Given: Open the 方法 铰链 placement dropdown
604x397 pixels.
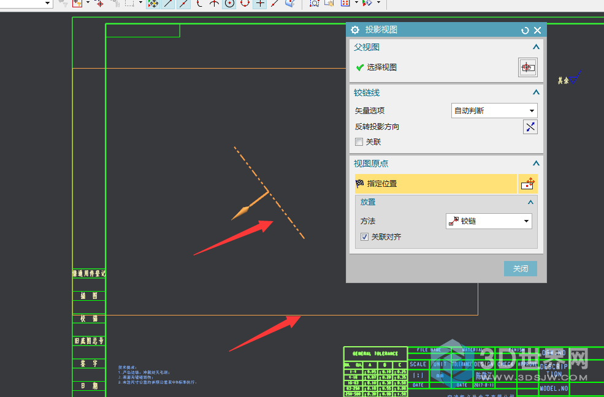Looking at the screenshot, I should 489,221.
